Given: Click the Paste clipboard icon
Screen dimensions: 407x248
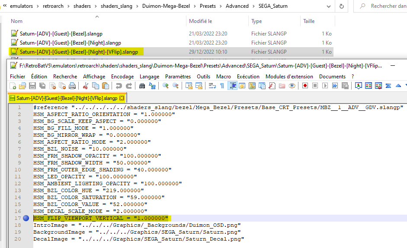Looking at the screenshot, I should pyautogui.click(x=104, y=86).
